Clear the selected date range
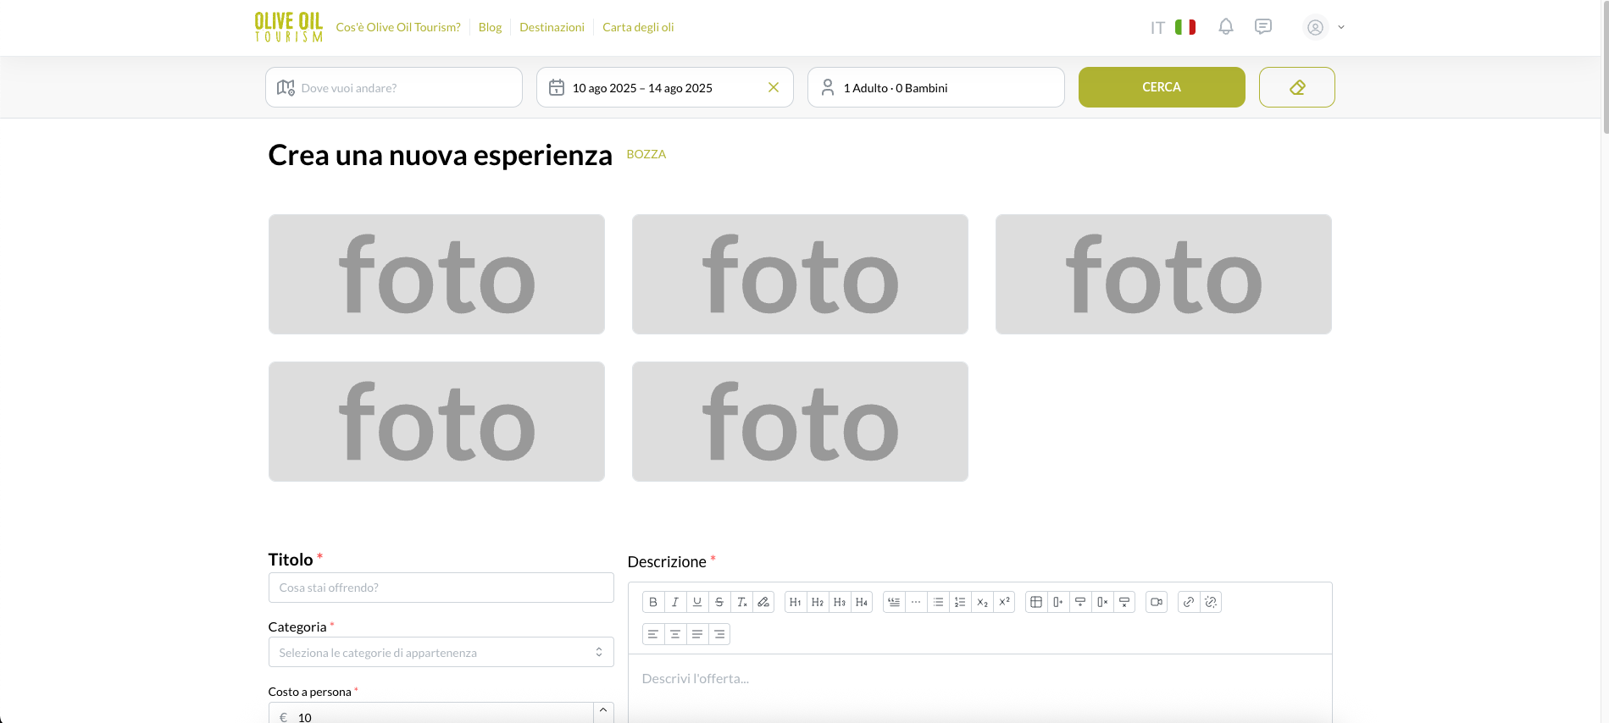 773,87
